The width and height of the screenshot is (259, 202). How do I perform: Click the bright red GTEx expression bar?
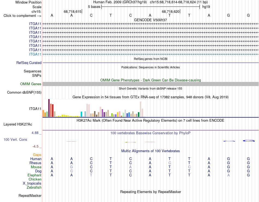pyautogui.click(x=53, y=111)
